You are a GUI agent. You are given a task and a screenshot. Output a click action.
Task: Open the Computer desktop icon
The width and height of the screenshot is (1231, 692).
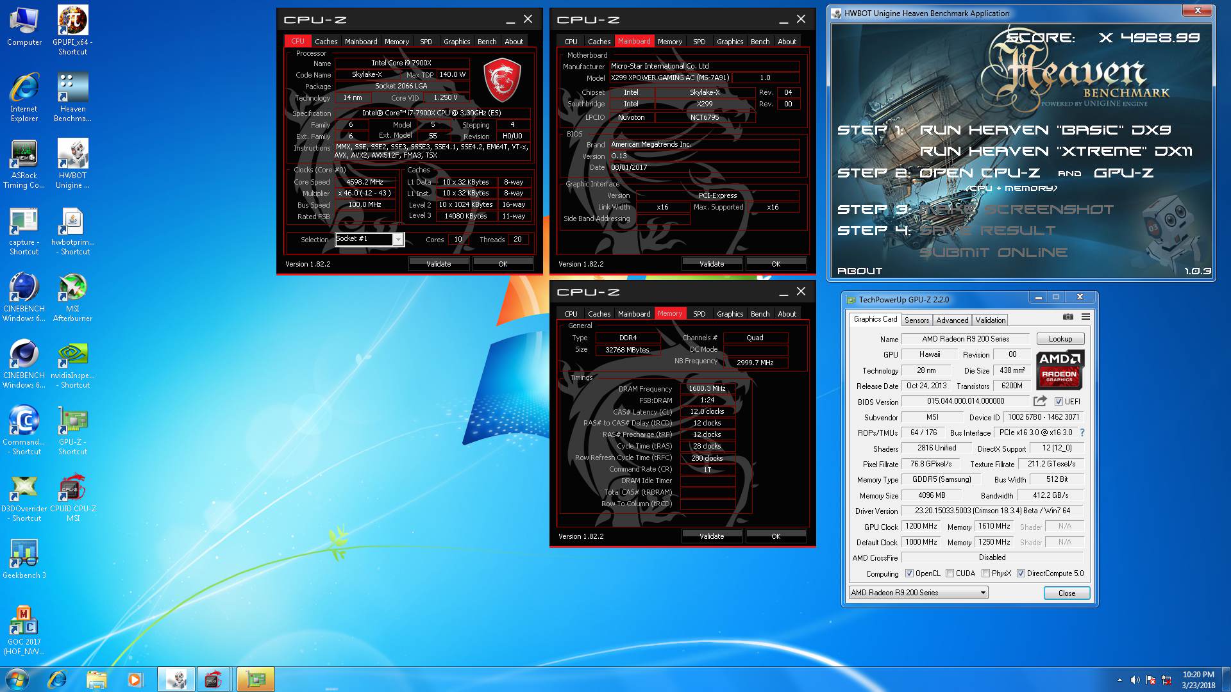(24, 26)
